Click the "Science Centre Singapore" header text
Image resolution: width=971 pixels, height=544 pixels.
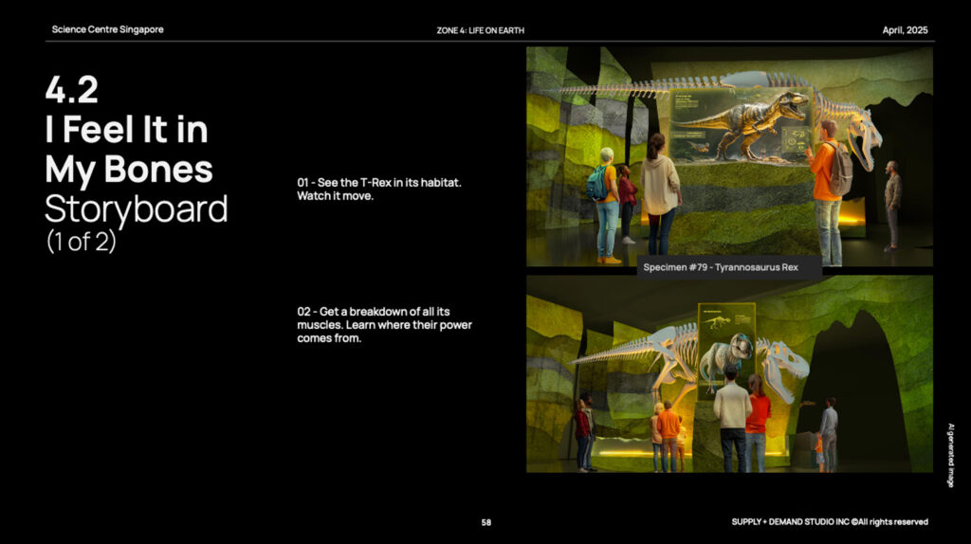coord(107,29)
